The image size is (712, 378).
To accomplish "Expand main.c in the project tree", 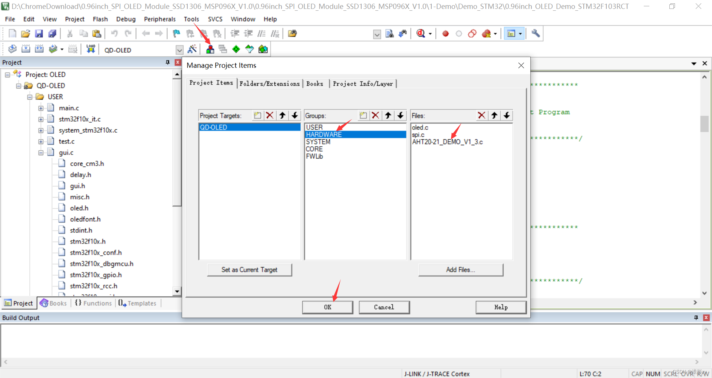I will click(41, 108).
